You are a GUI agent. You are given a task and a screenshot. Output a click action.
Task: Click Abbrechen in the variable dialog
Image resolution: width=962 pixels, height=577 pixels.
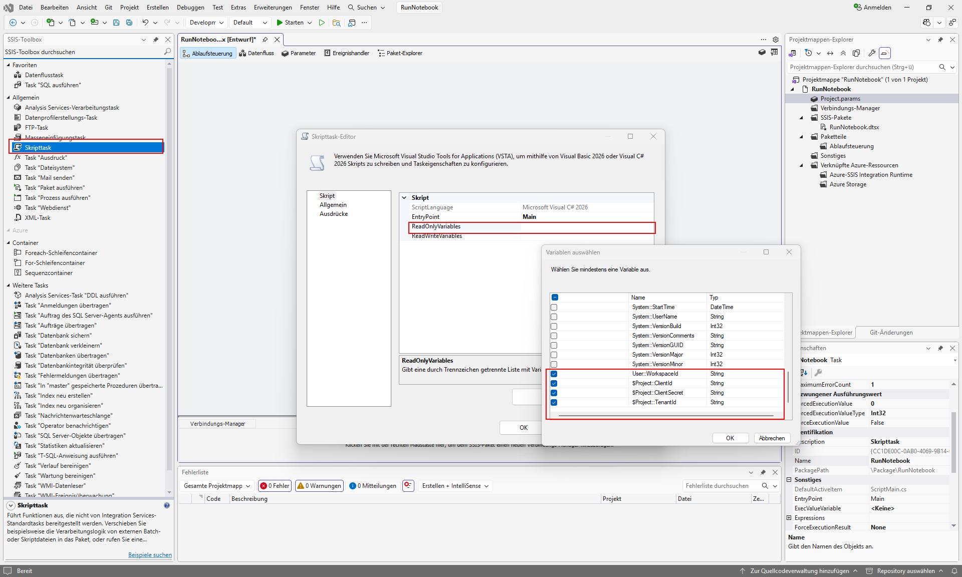pyautogui.click(x=772, y=438)
